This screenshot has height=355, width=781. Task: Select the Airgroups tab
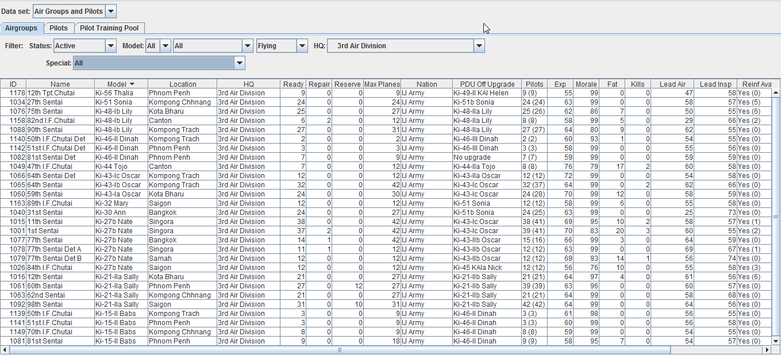click(x=22, y=28)
